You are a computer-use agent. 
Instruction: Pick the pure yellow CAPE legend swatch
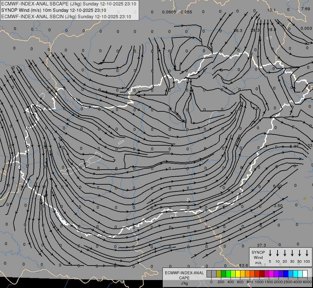coord(238,274)
